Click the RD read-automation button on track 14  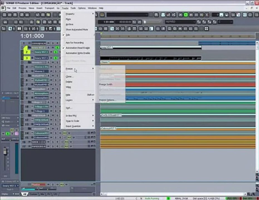click(65, 133)
